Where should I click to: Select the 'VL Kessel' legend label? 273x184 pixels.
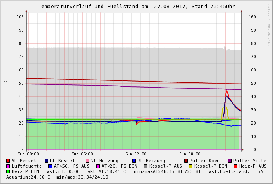pos(24,161)
